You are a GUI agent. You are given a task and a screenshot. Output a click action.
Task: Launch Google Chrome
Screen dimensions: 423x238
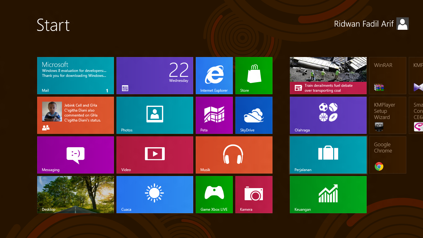pyautogui.click(x=387, y=155)
